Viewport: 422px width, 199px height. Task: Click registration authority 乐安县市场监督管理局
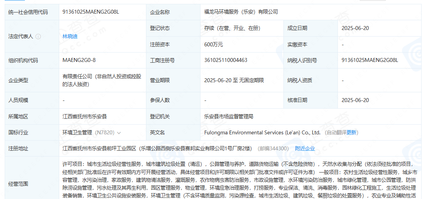(229, 116)
